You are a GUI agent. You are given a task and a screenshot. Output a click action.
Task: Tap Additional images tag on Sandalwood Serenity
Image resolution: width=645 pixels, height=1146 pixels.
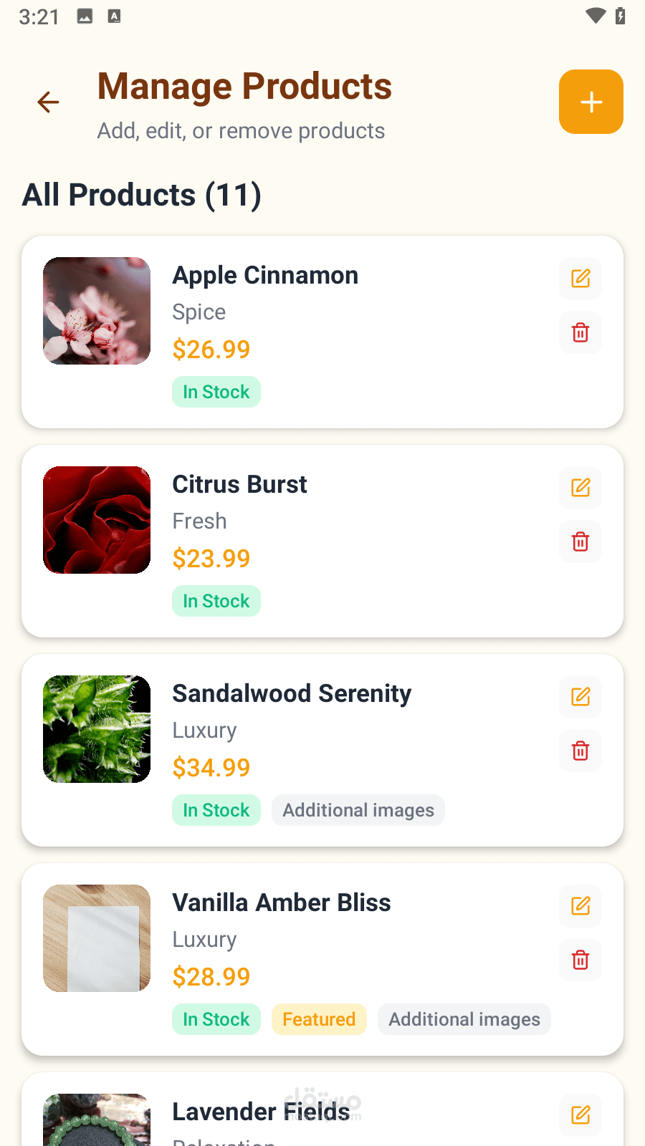coord(358,810)
